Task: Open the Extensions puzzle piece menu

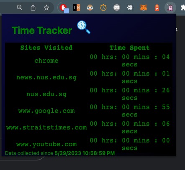Action: (x=182, y=8)
